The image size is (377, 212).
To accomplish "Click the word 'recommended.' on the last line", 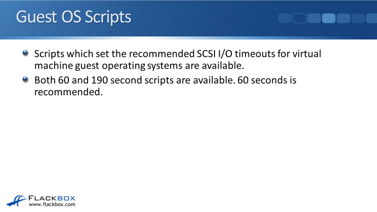I will tap(68, 92).
